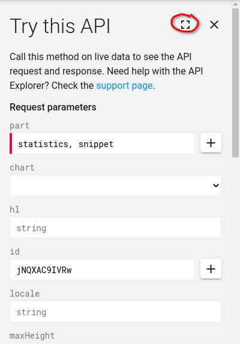
Task: Click the id field containing jNQXAC9IVRw
Action: 102,270
